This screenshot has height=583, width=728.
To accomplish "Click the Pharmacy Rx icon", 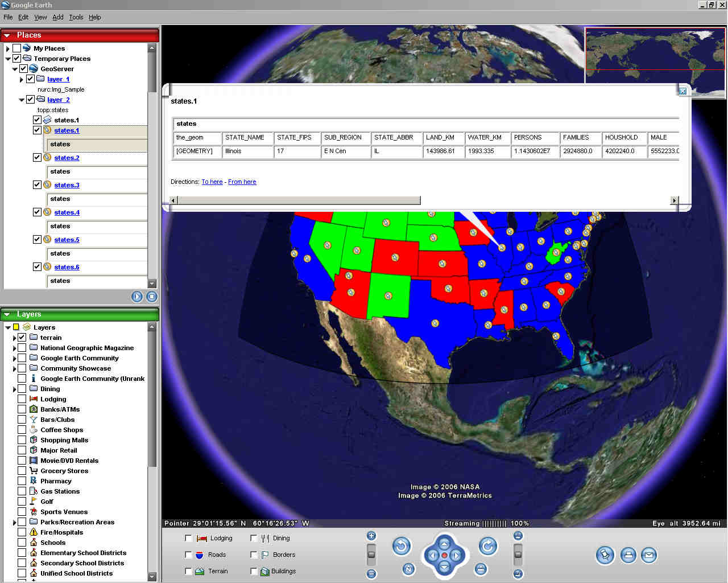I will click(34, 481).
